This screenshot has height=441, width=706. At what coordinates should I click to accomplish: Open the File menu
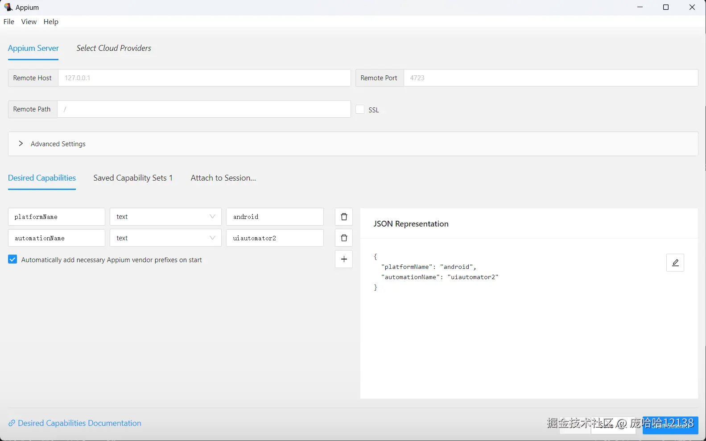[9, 21]
